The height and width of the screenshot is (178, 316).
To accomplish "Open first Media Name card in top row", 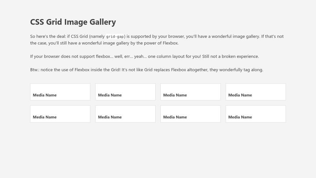I will click(x=60, y=92).
